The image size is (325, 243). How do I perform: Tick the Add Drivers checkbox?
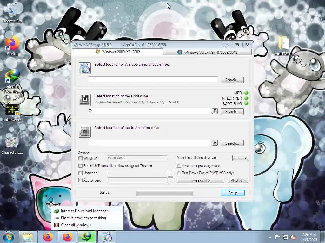(x=80, y=180)
